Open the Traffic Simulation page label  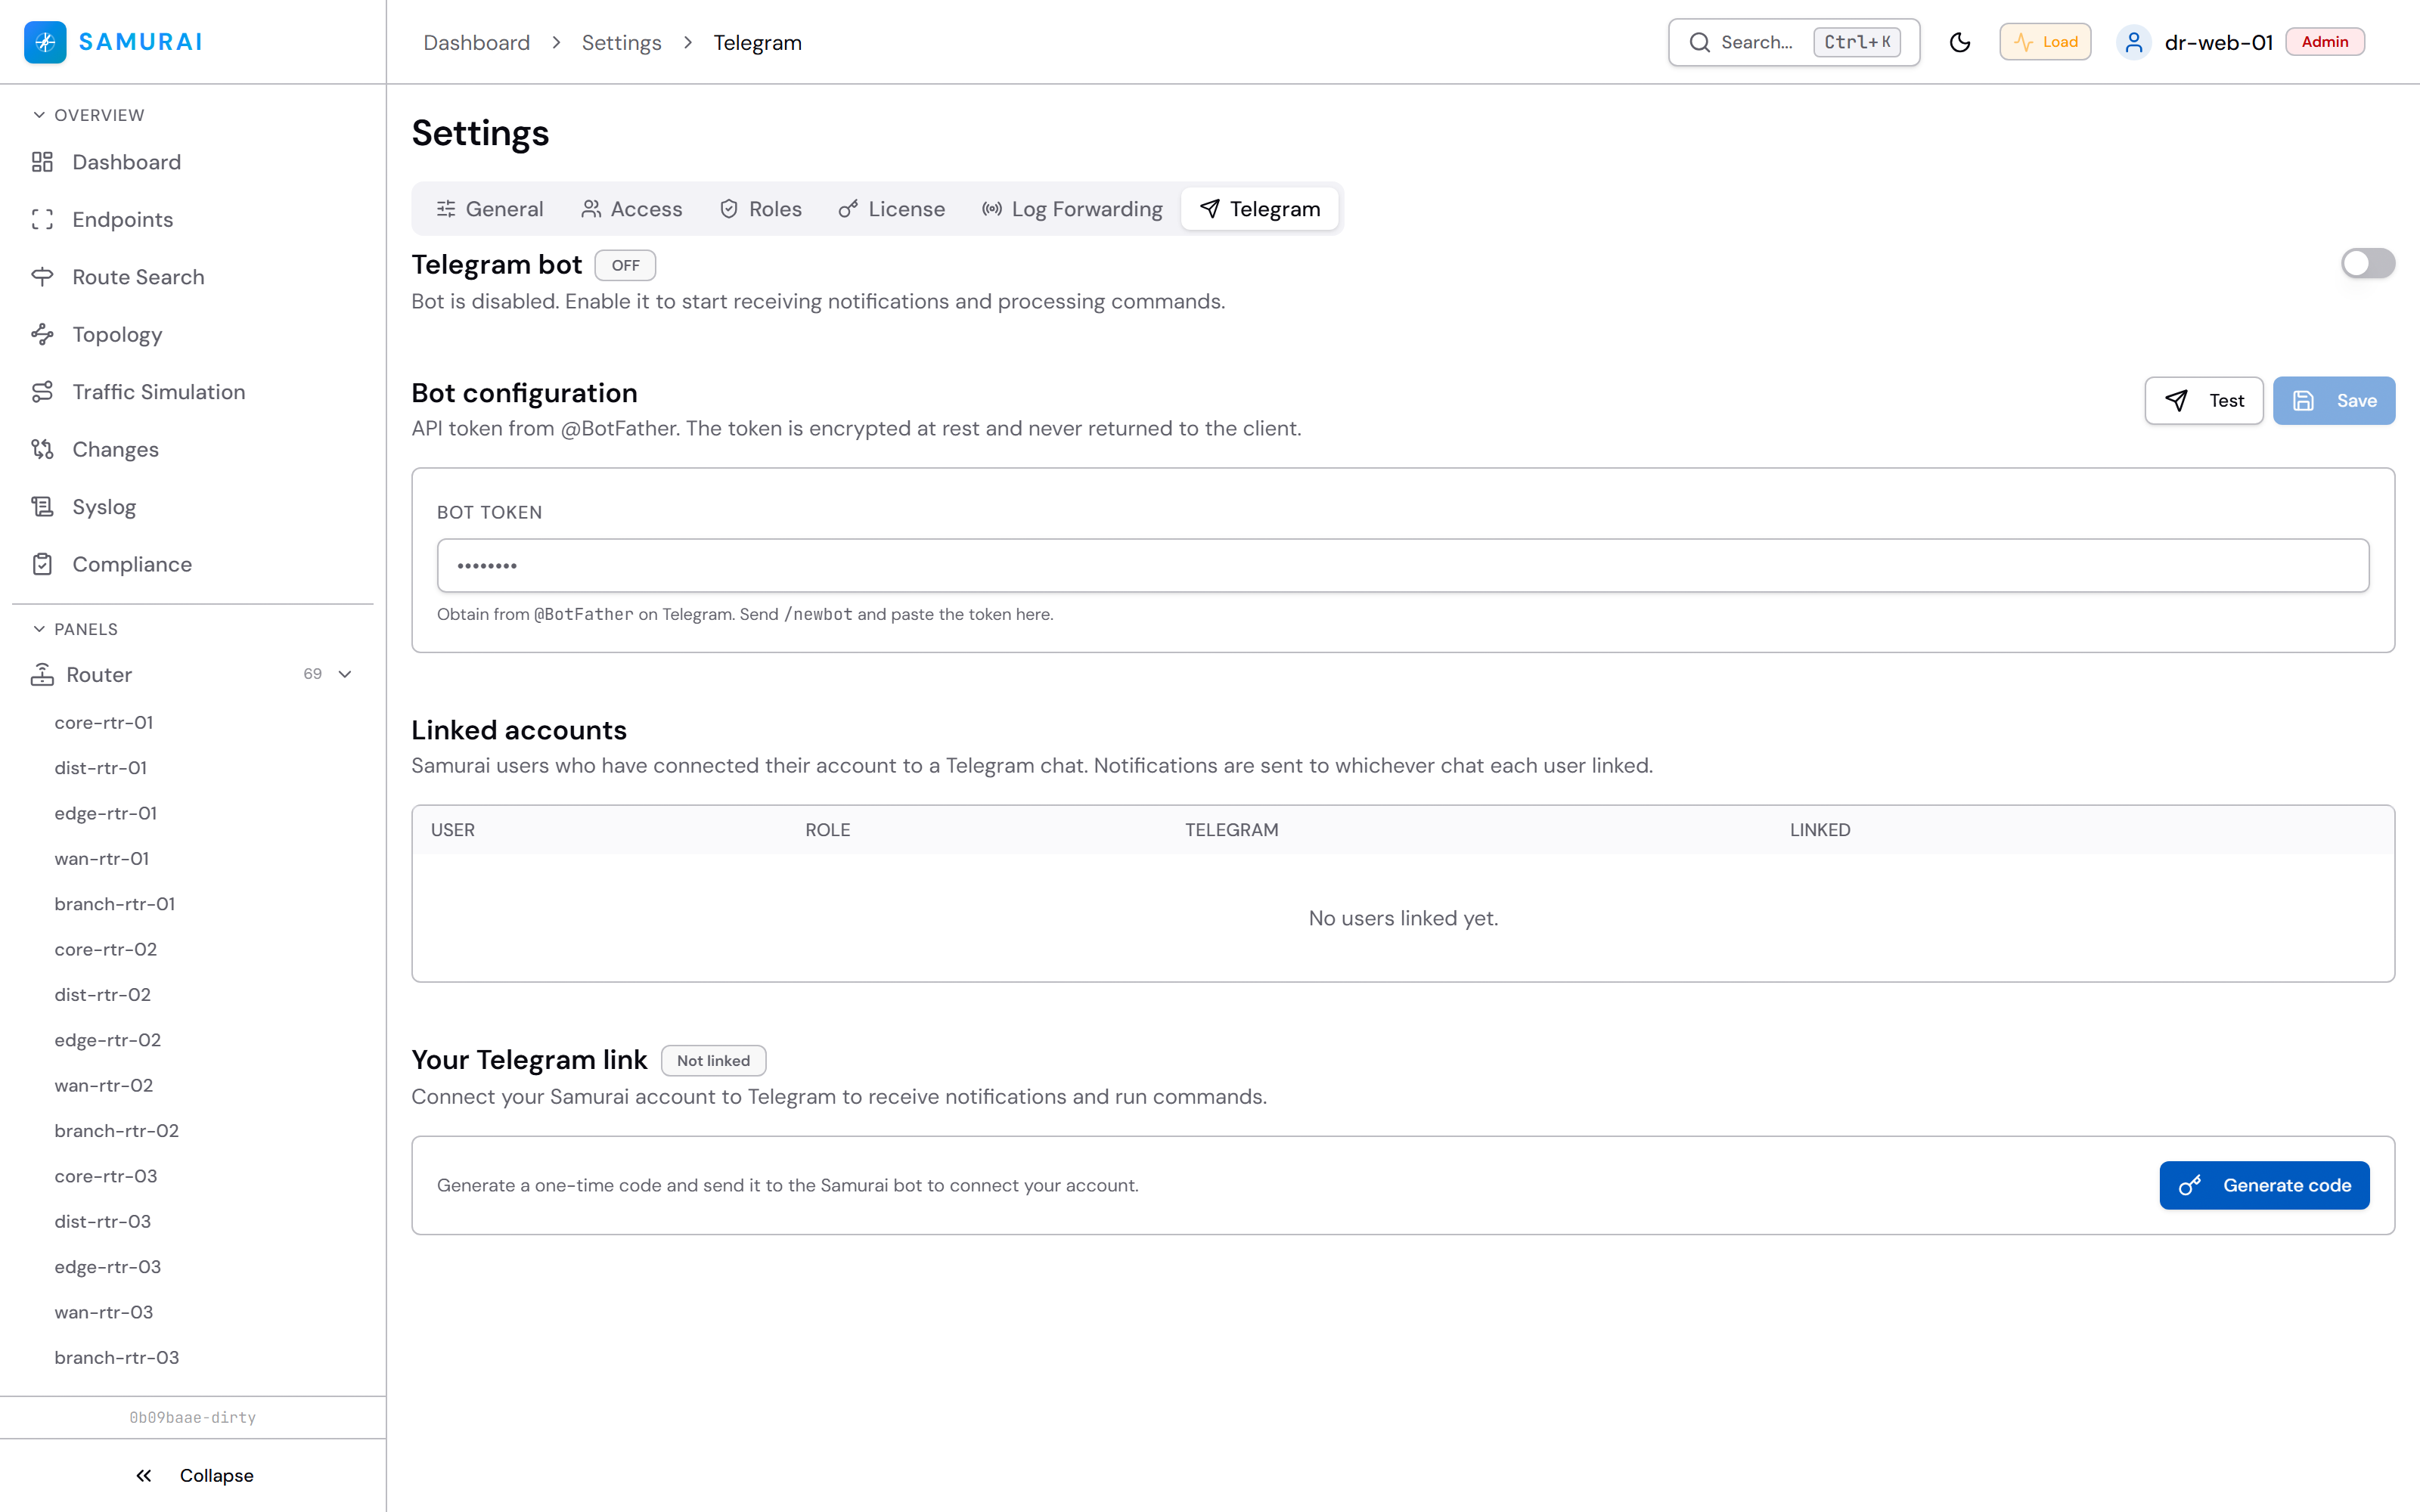click(x=159, y=392)
